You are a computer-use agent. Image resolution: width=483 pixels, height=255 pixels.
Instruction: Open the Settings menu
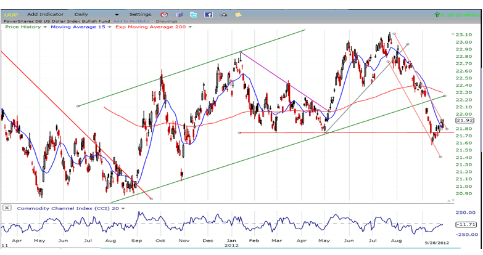pyautogui.click(x=140, y=14)
